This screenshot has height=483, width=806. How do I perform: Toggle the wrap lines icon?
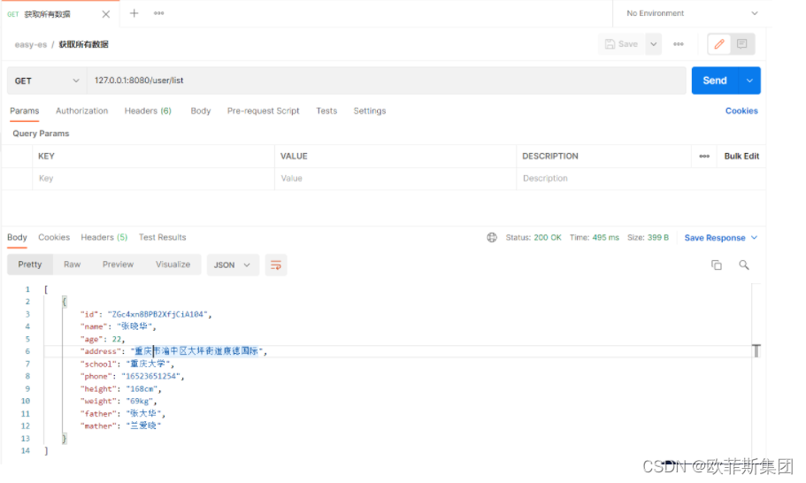point(276,265)
